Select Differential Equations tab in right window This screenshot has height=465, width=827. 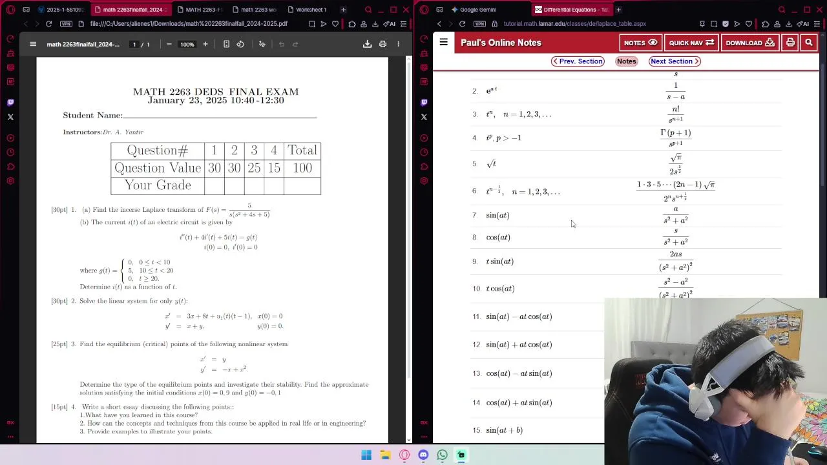point(571,10)
